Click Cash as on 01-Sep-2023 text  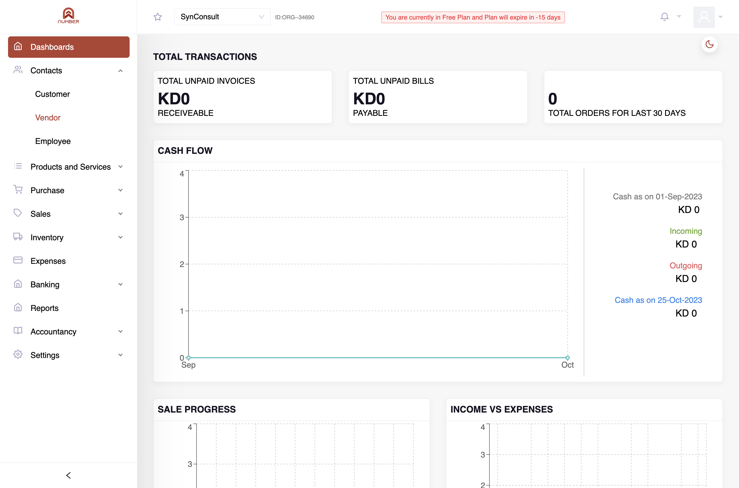[657, 196]
